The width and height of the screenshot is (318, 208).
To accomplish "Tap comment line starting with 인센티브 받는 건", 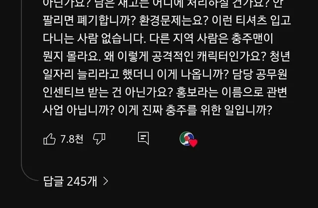I will pos(165,93).
